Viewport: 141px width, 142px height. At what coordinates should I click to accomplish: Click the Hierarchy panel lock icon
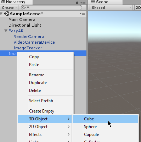pyautogui.click(x=77, y=2)
